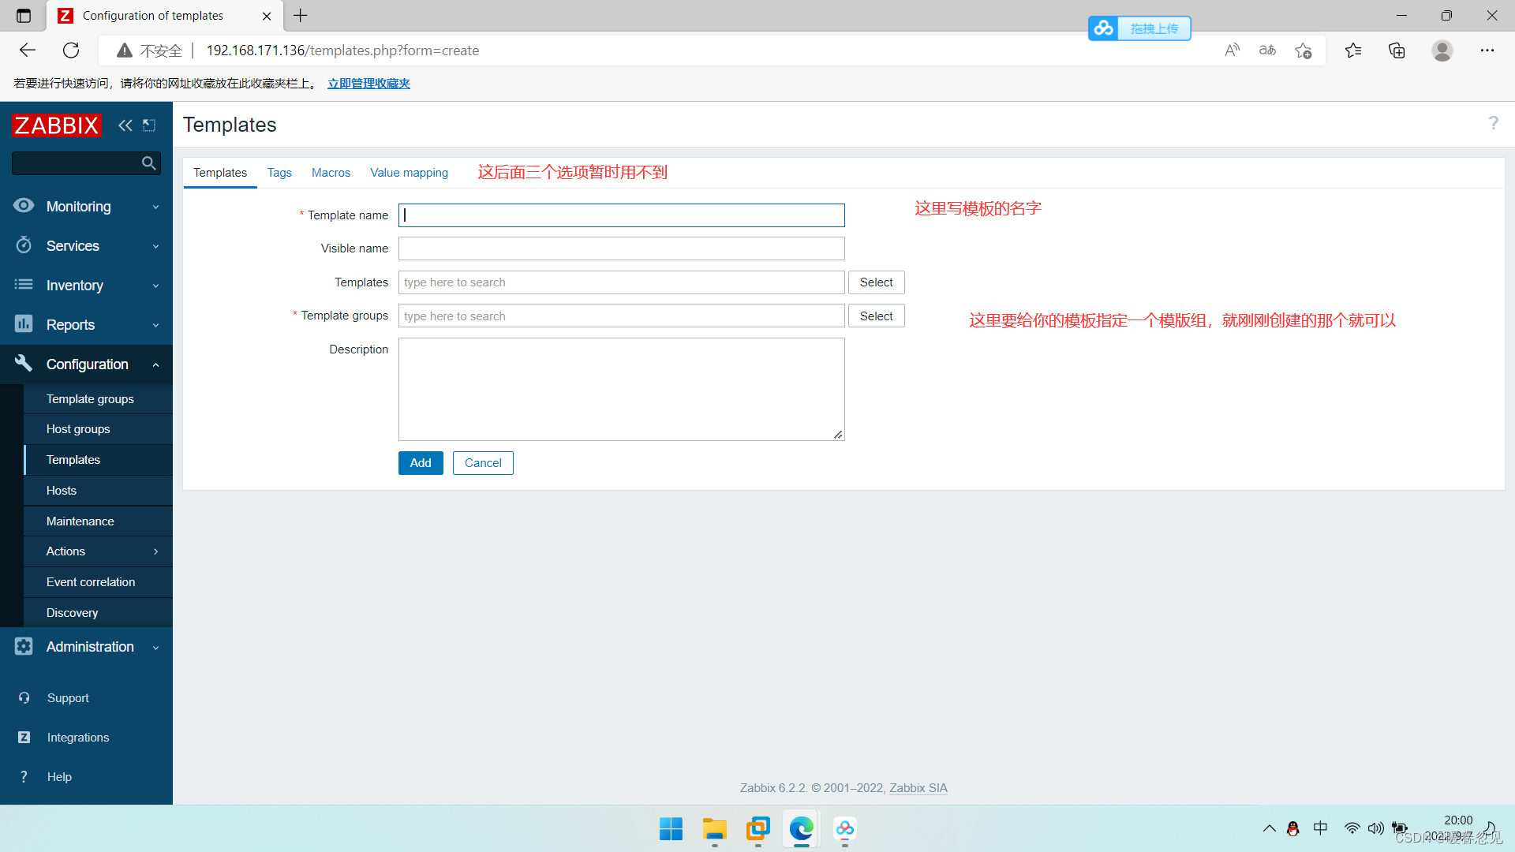Open Administration section in sidebar

click(x=89, y=646)
